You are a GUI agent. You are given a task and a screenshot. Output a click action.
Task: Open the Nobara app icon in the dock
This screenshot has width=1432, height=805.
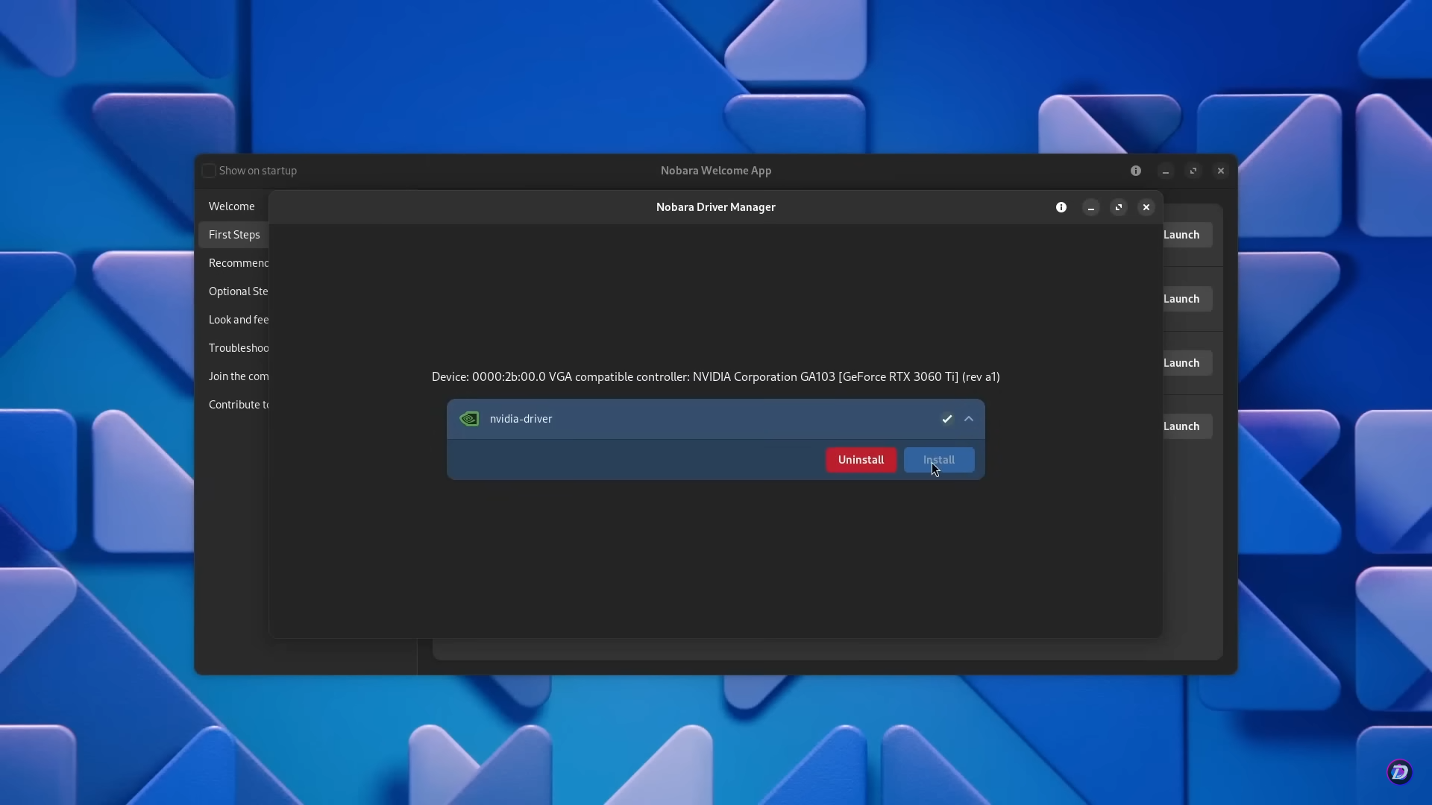pos(1399,771)
